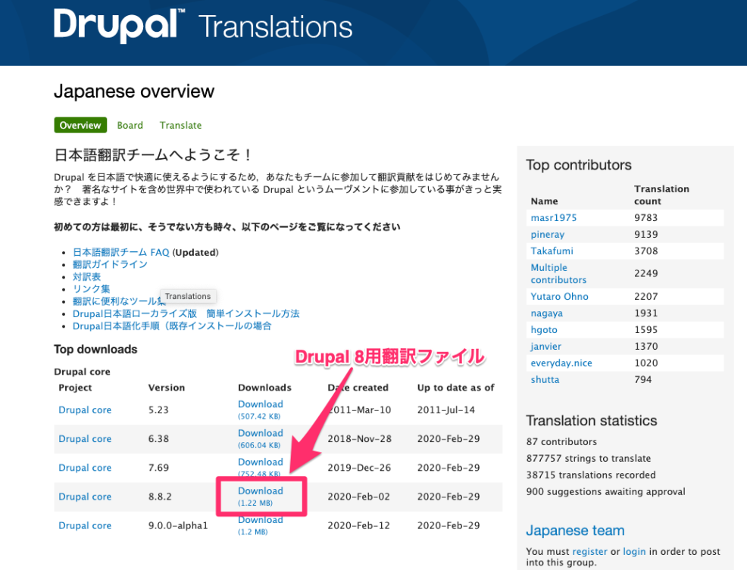Click the Translations title in the header

(x=275, y=26)
